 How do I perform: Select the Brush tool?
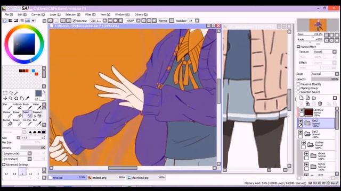pyautogui.click(x=27, y=107)
